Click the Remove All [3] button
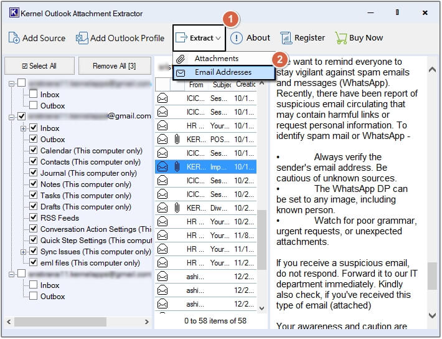This screenshot has width=442, height=339. [x=115, y=66]
